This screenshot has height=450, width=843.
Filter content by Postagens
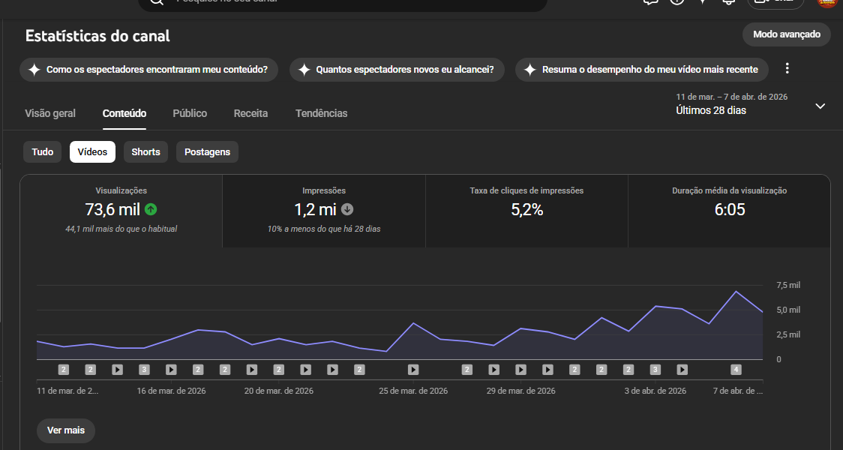(x=207, y=152)
